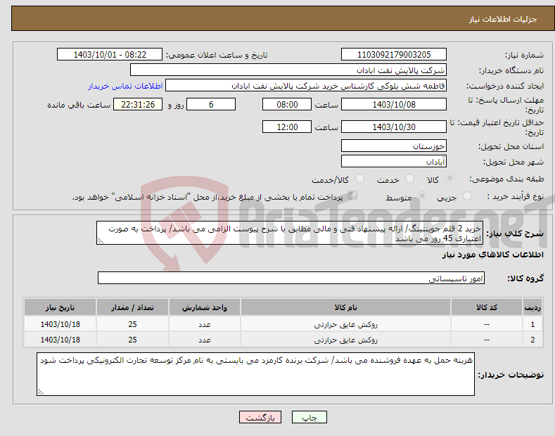
Task: Click the نام کالا column header
Action: tap(345, 307)
